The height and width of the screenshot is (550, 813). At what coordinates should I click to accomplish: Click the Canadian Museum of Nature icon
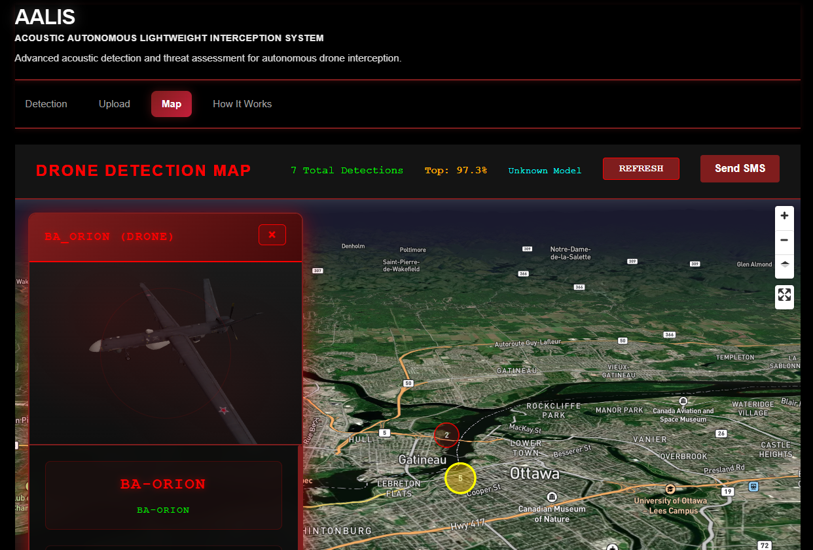pos(552,497)
